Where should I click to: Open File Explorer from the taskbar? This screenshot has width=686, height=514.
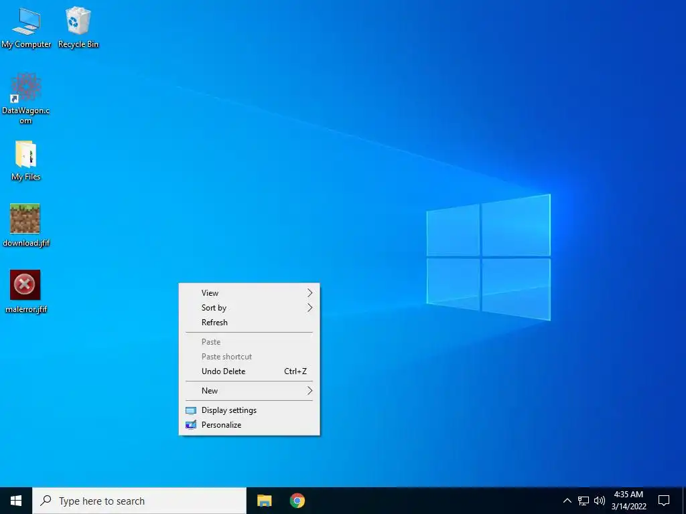tap(264, 501)
